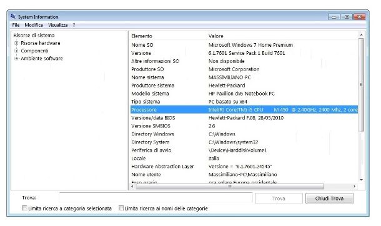Viewport: 381px width, 226px height.
Task: Click the value Hewlett-Packard F.08, 28/05/2010
Action: click(246, 118)
